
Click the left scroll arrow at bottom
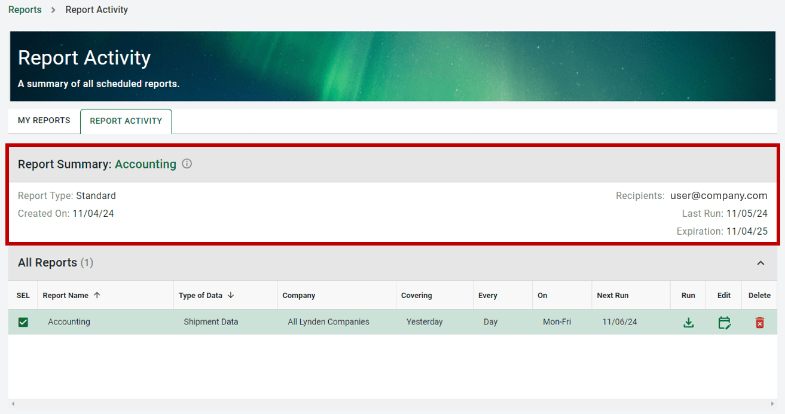[13, 404]
